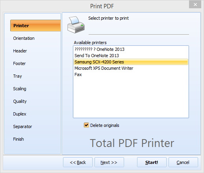The image size is (204, 173).
Task: Click the Cancel button
Action: click(183, 162)
